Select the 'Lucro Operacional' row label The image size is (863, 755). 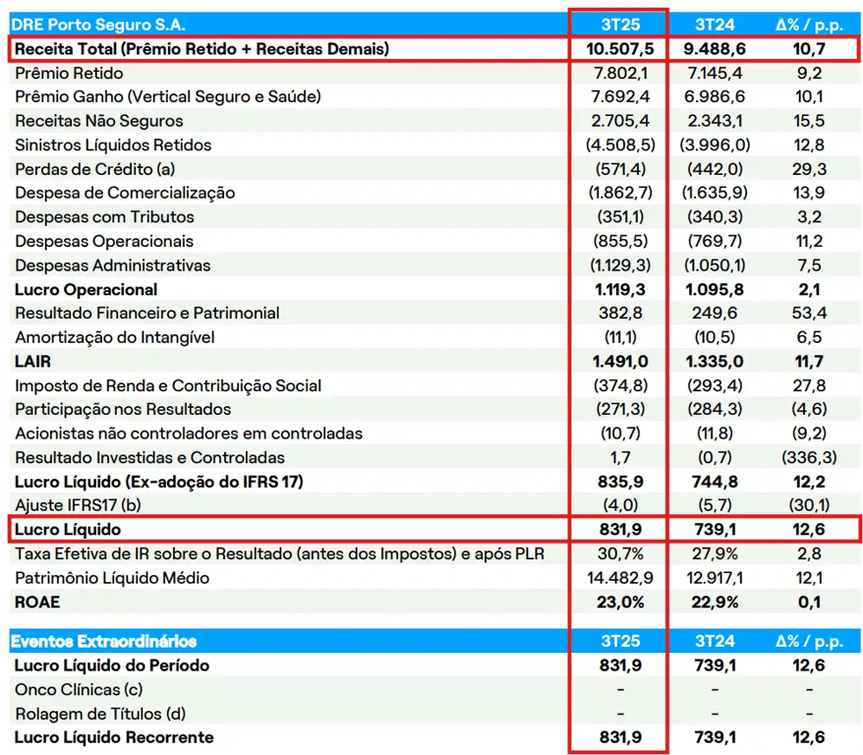[x=86, y=289]
